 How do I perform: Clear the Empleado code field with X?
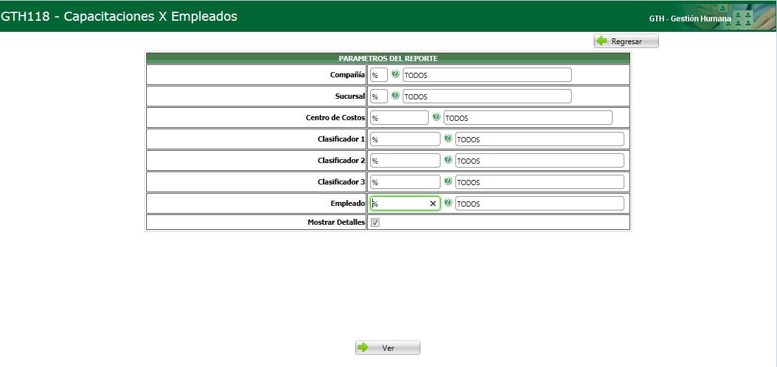click(x=433, y=203)
